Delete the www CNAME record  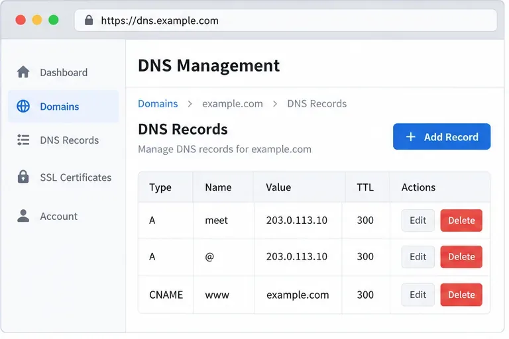(x=461, y=295)
